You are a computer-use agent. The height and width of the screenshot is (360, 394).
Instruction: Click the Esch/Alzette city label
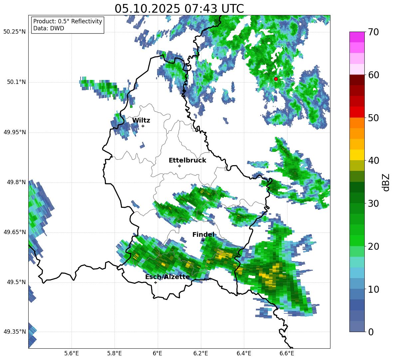point(167,277)
